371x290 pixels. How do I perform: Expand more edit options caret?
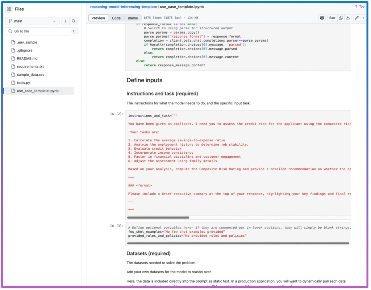[x=363, y=18]
